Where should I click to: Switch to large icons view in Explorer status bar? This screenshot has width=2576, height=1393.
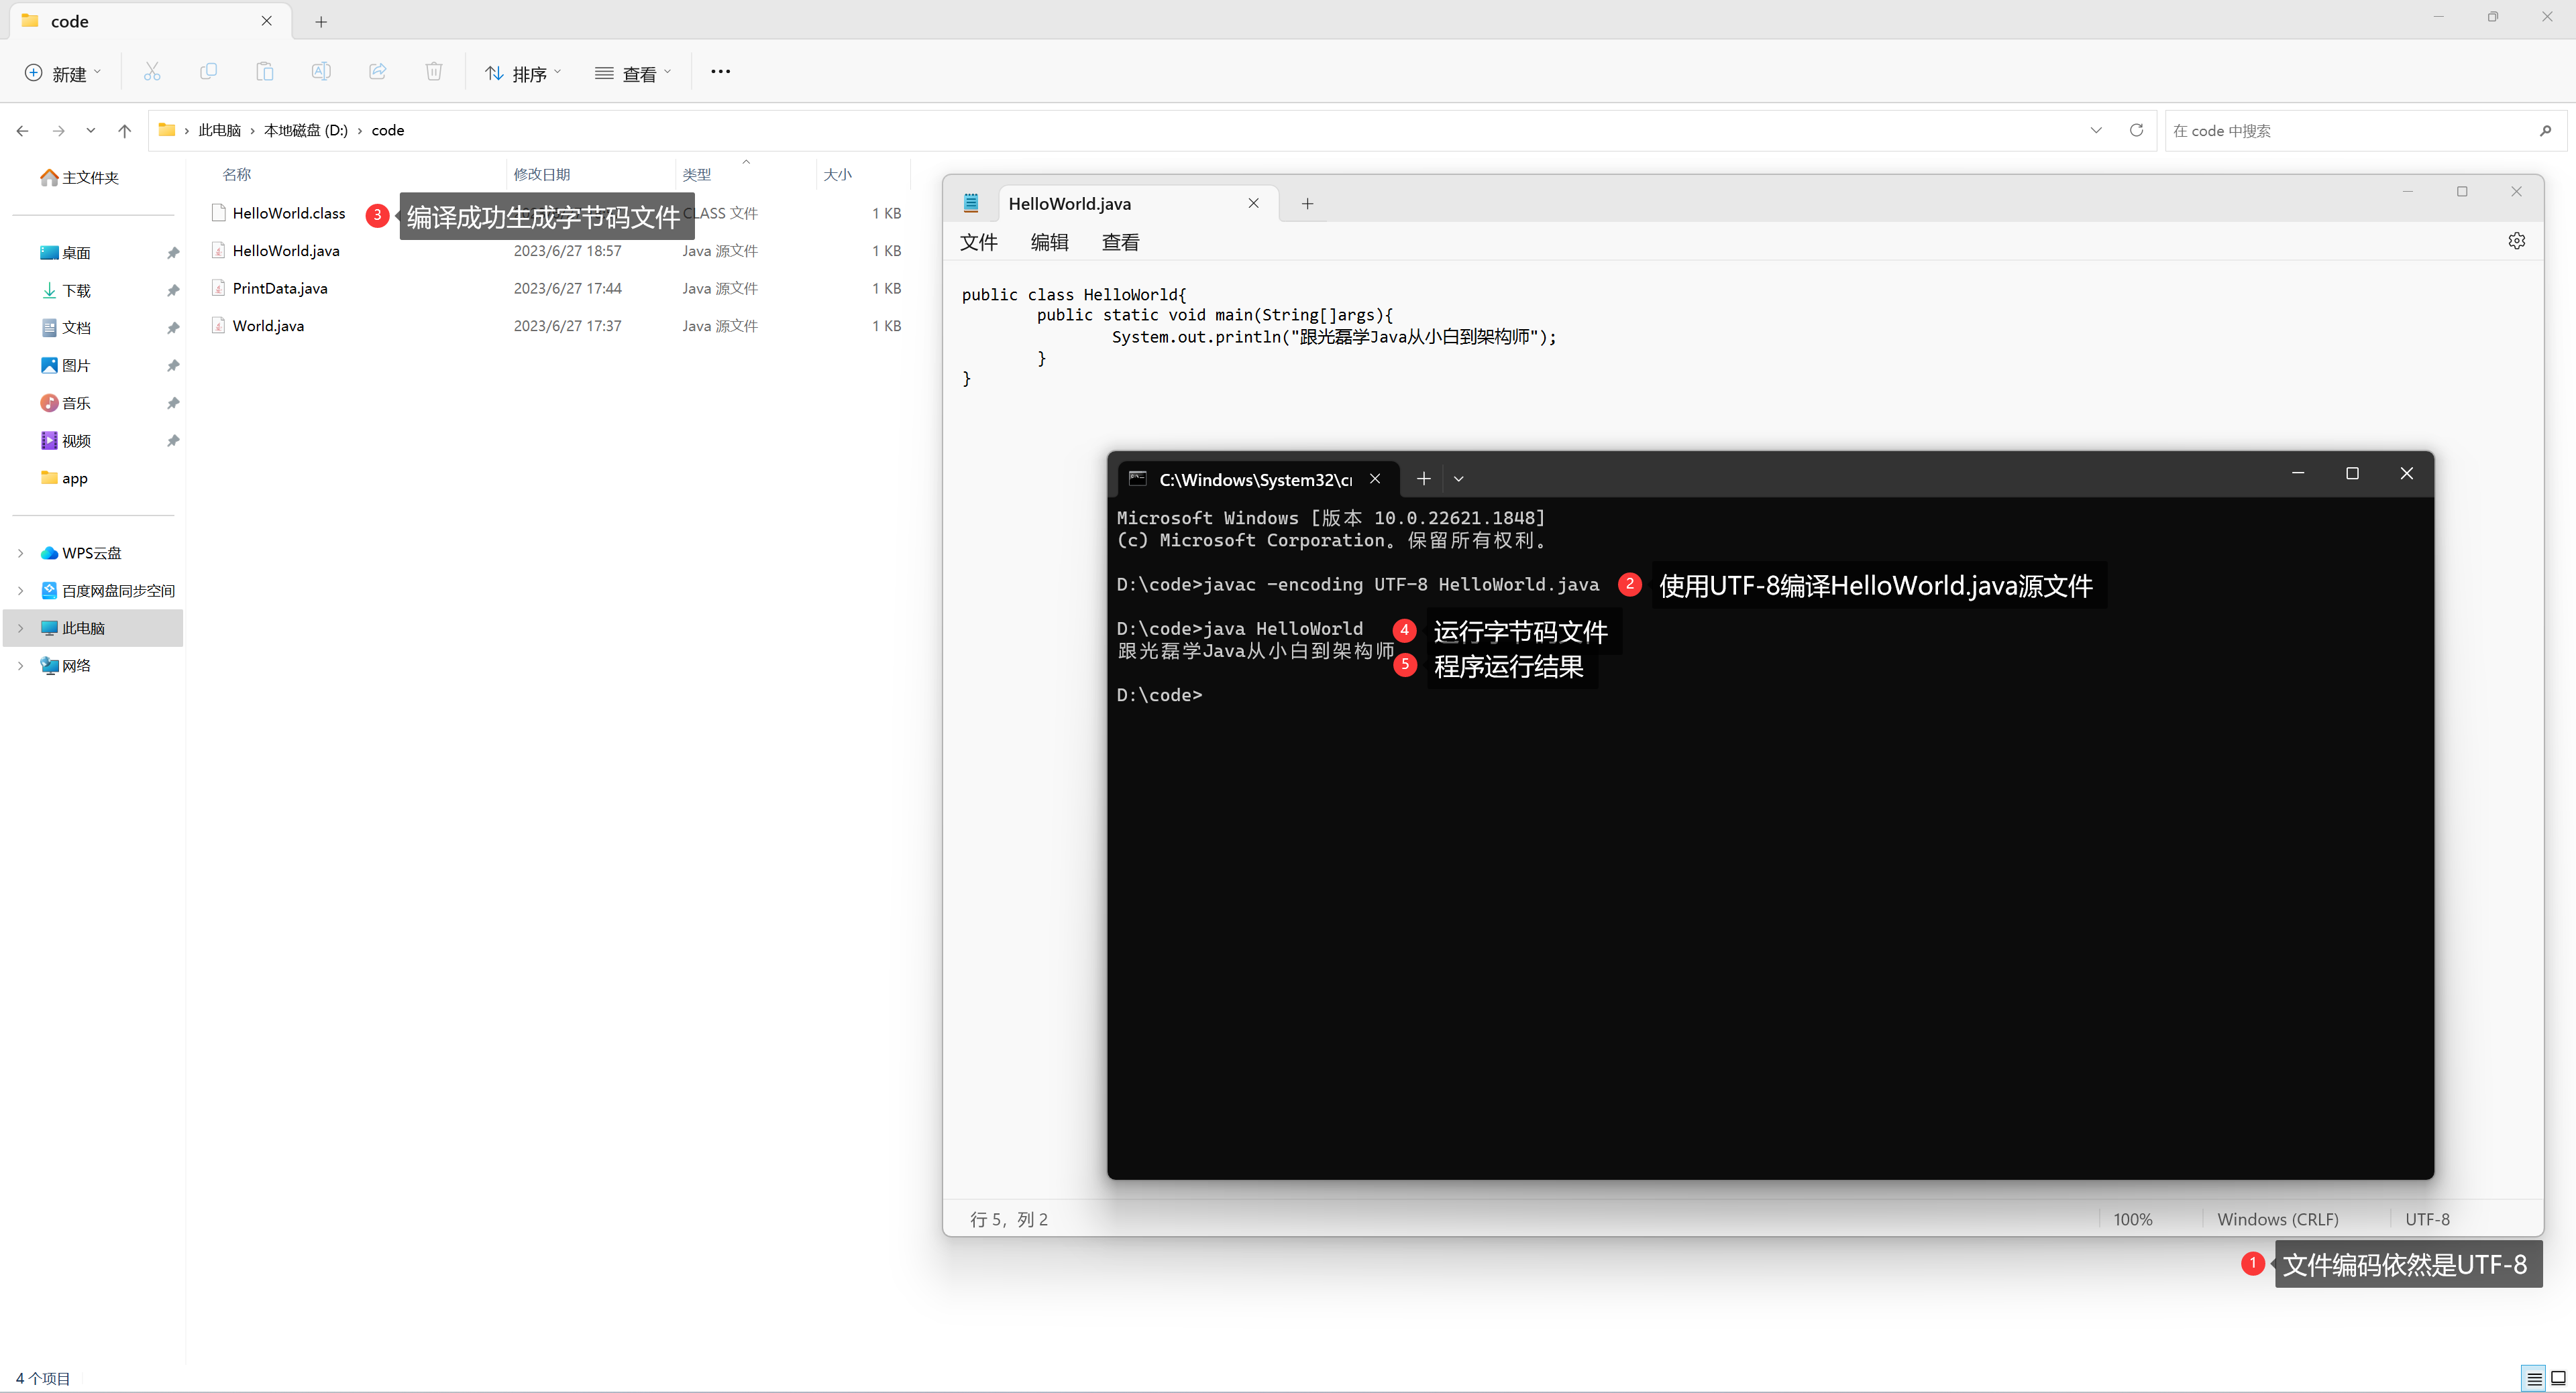click(x=2558, y=1379)
